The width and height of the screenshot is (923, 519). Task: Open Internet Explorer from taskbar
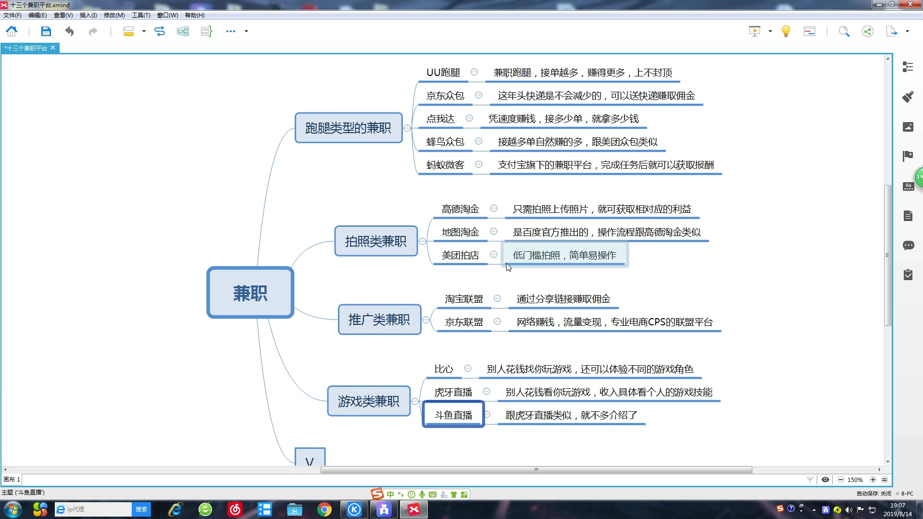pyautogui.click(x=175, y=509)
